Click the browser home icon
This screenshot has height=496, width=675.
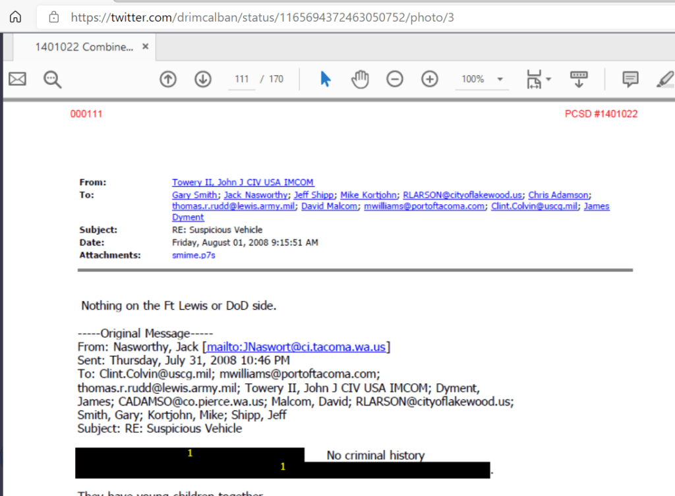[15, 17]
